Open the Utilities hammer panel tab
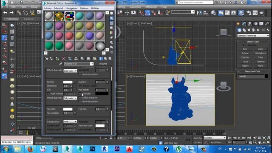Image resolution: width=272 pixels, height=153 pixels. pyautogui.click(x=267, y=24)
